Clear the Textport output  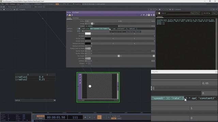pyautogui.click(x=214, y=13)
